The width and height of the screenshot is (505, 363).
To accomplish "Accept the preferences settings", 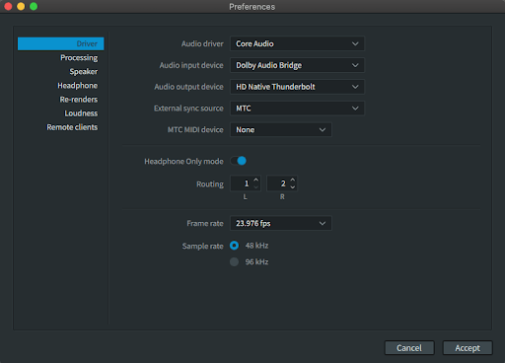I will [x=468, y=348].
